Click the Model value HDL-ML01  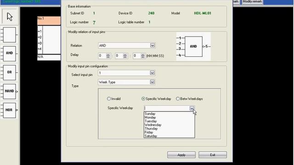point(203,13)
